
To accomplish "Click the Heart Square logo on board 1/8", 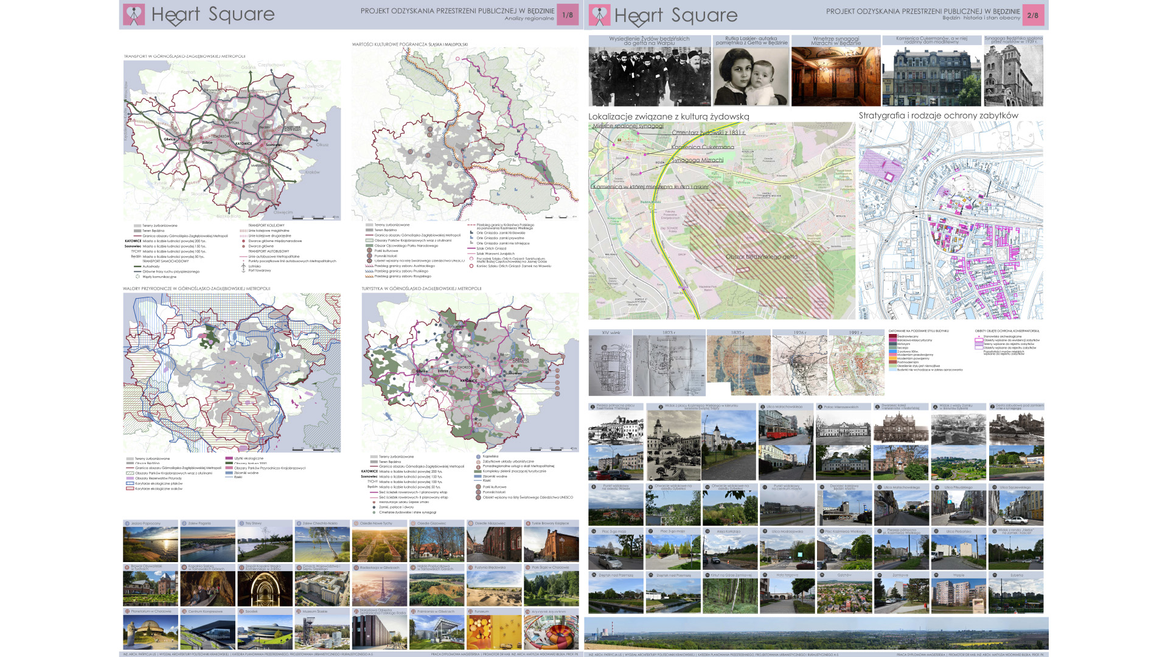I will [134, 15].
